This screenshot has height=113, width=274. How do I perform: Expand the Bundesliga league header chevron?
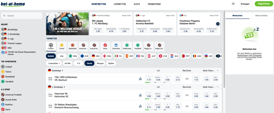(62, 71)
